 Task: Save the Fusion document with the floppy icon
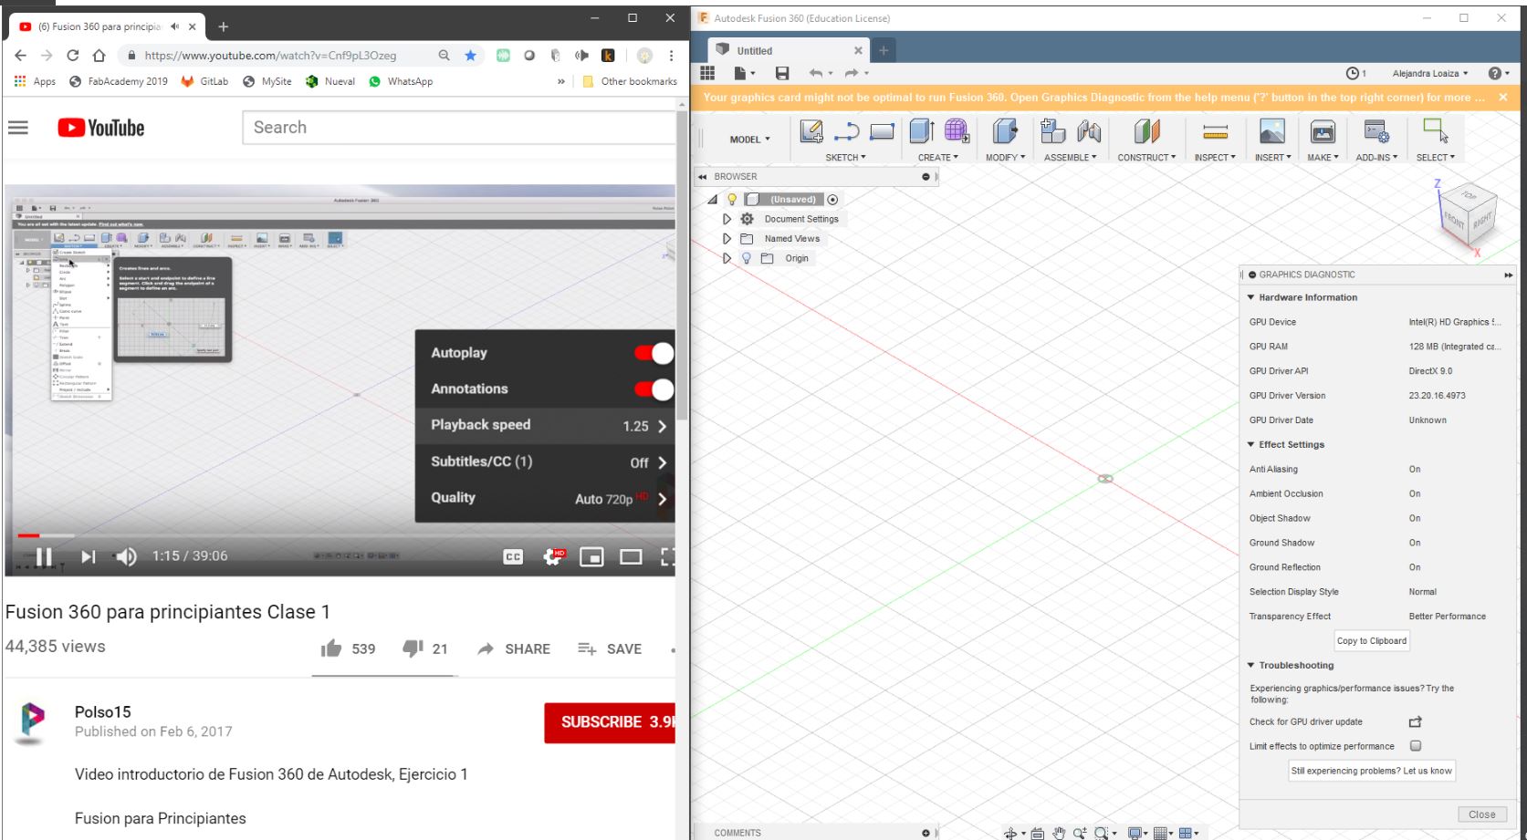(x=782, y=73)
